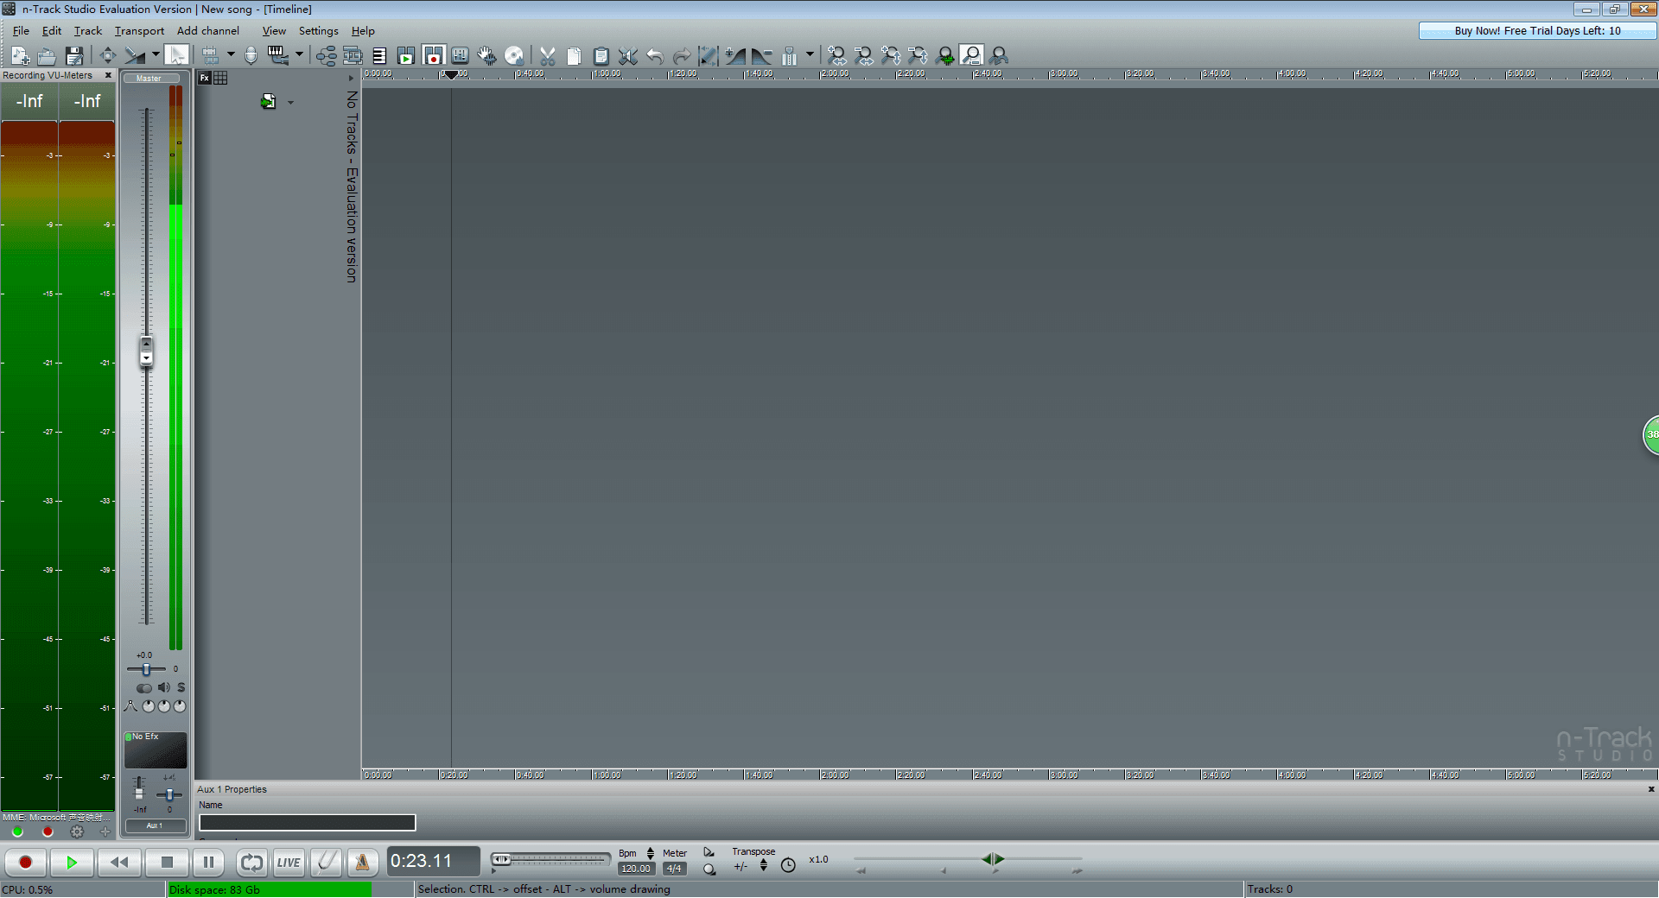Viewport: 1659px width, 898px height.
Task: Click the Save song toolbar icon
Action: (x=74, y=55)
